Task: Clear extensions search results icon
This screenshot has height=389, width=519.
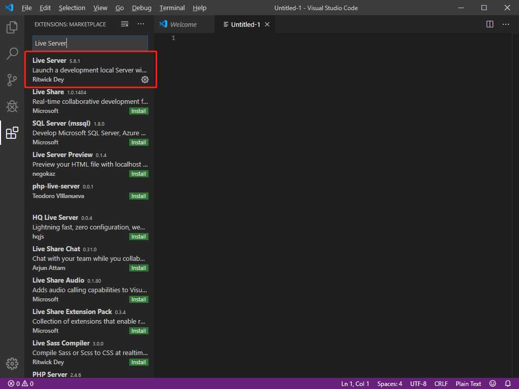Action: pyautogui.click(x=125, y=24)
